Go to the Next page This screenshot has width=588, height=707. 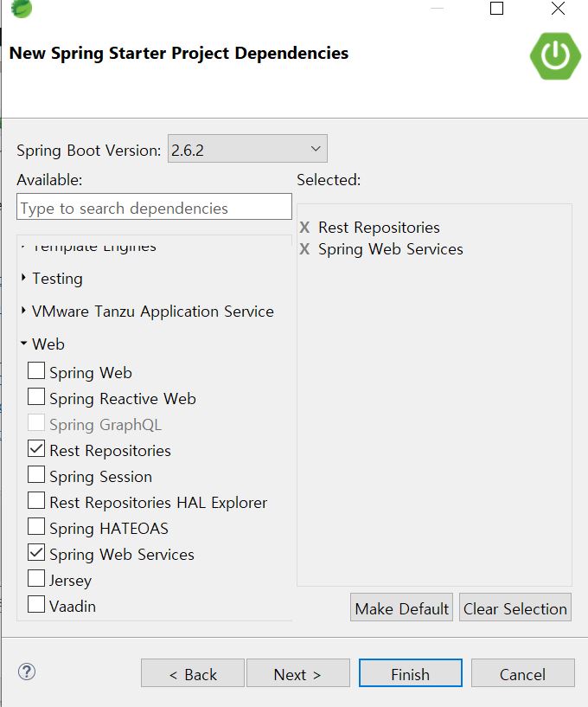(297, 673)
